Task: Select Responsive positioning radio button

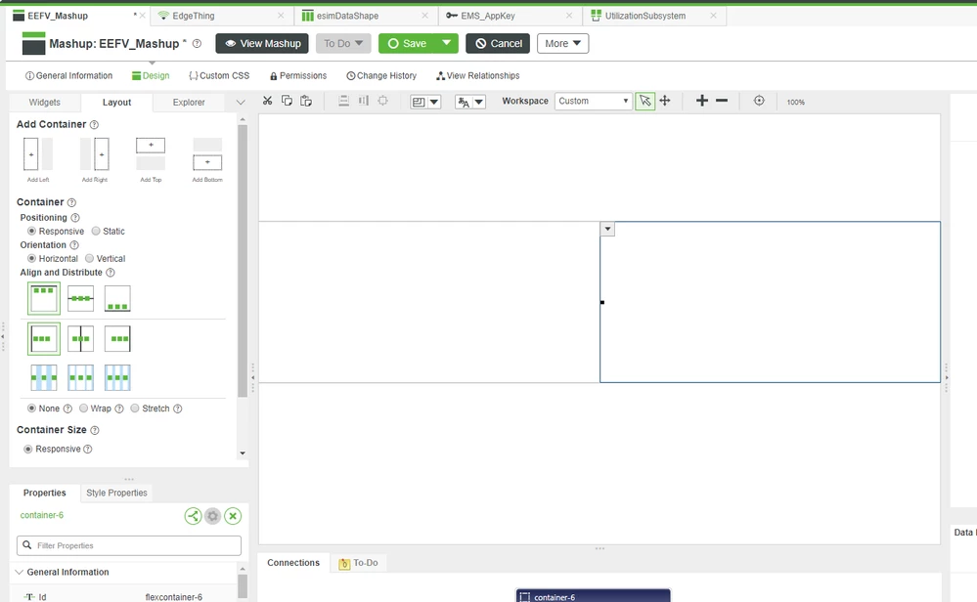Action: [x=31, y=231]
